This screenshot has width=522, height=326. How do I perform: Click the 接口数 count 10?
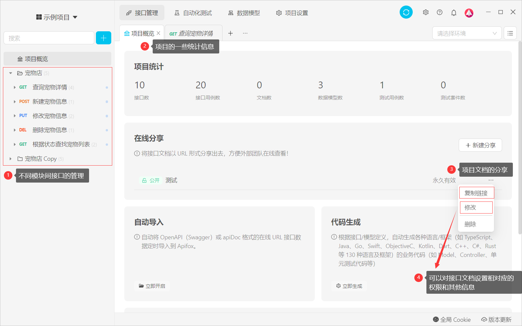click(140, 85)
